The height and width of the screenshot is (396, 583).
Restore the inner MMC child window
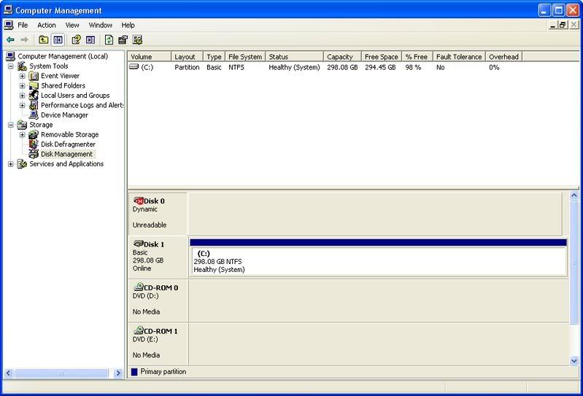point(563,25)
